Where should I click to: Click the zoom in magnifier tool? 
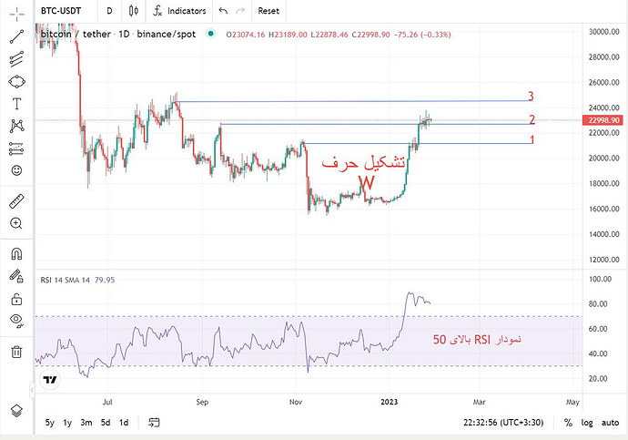pos(16,223)
